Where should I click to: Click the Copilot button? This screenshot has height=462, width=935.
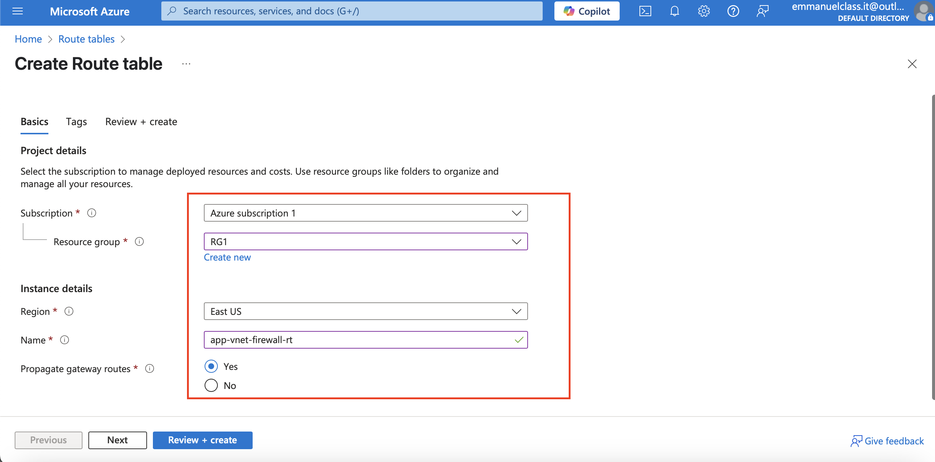tap(587, 11)
